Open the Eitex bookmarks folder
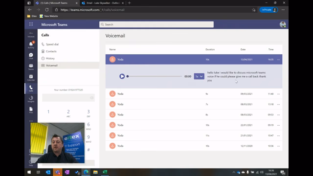 tap(32, 16)
